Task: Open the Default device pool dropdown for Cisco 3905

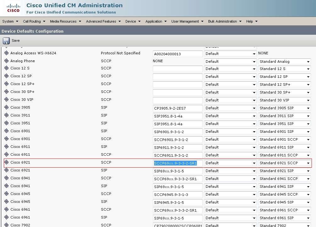Action: pos(230,108)
